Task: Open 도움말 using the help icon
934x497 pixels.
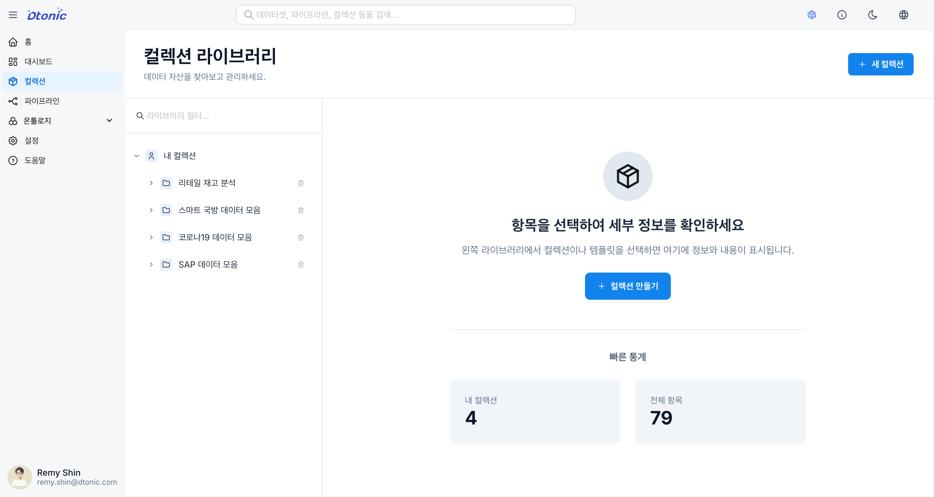Action: point(35,160)
